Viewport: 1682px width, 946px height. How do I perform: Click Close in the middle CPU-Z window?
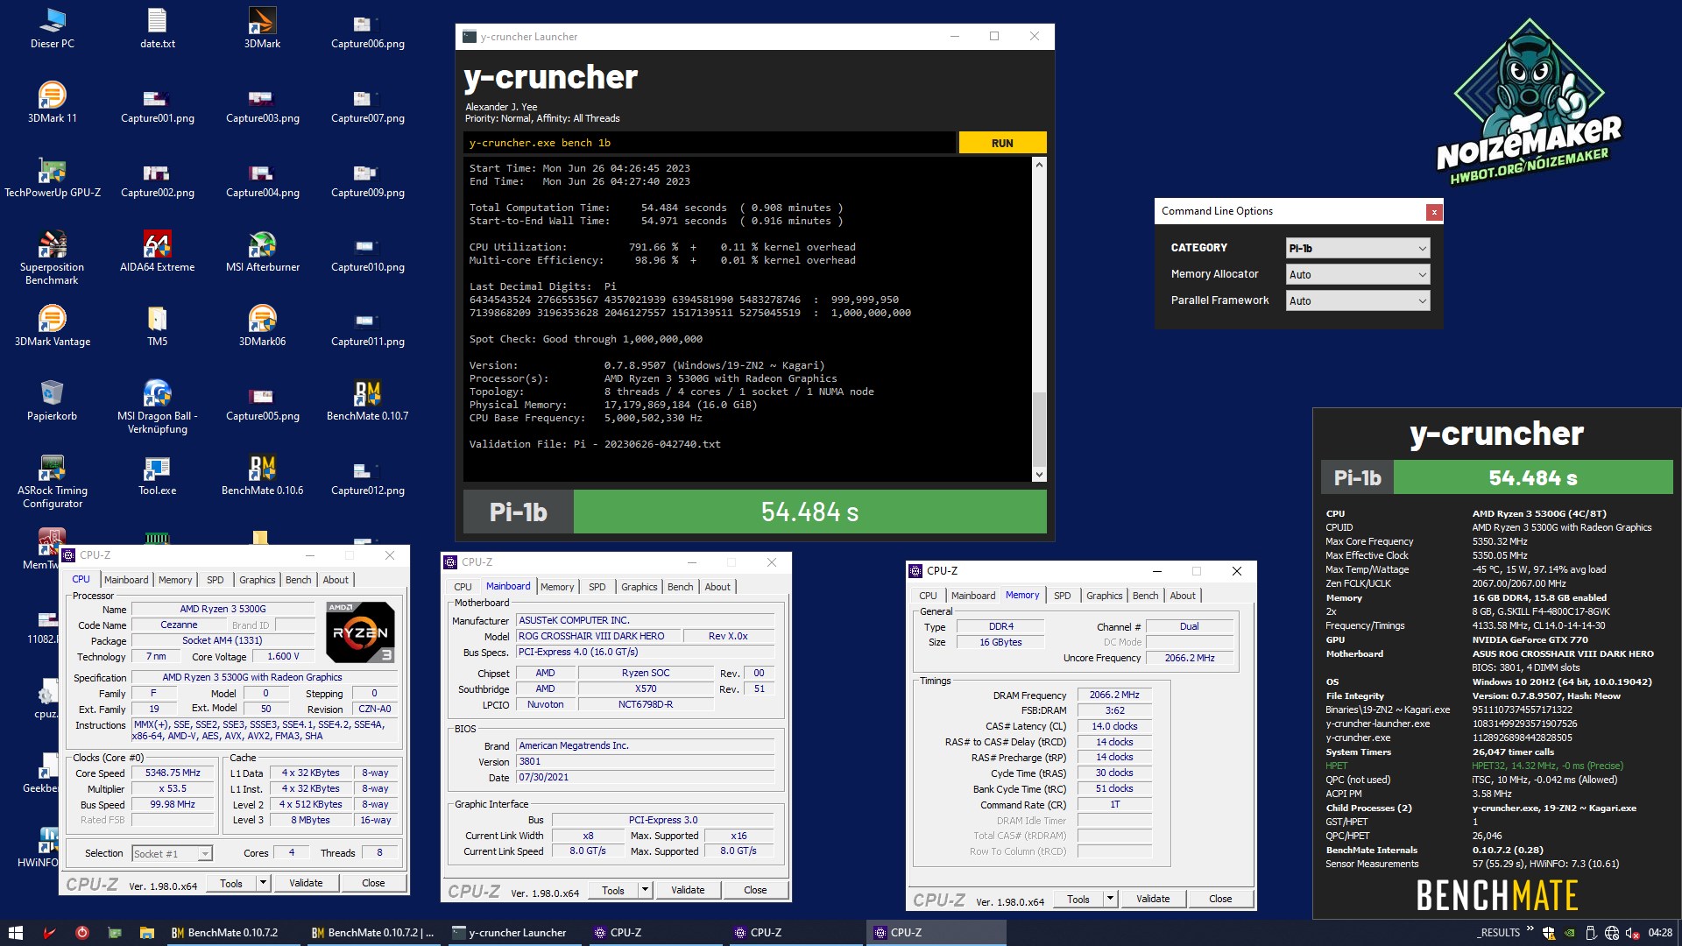(x=755, y=891)
